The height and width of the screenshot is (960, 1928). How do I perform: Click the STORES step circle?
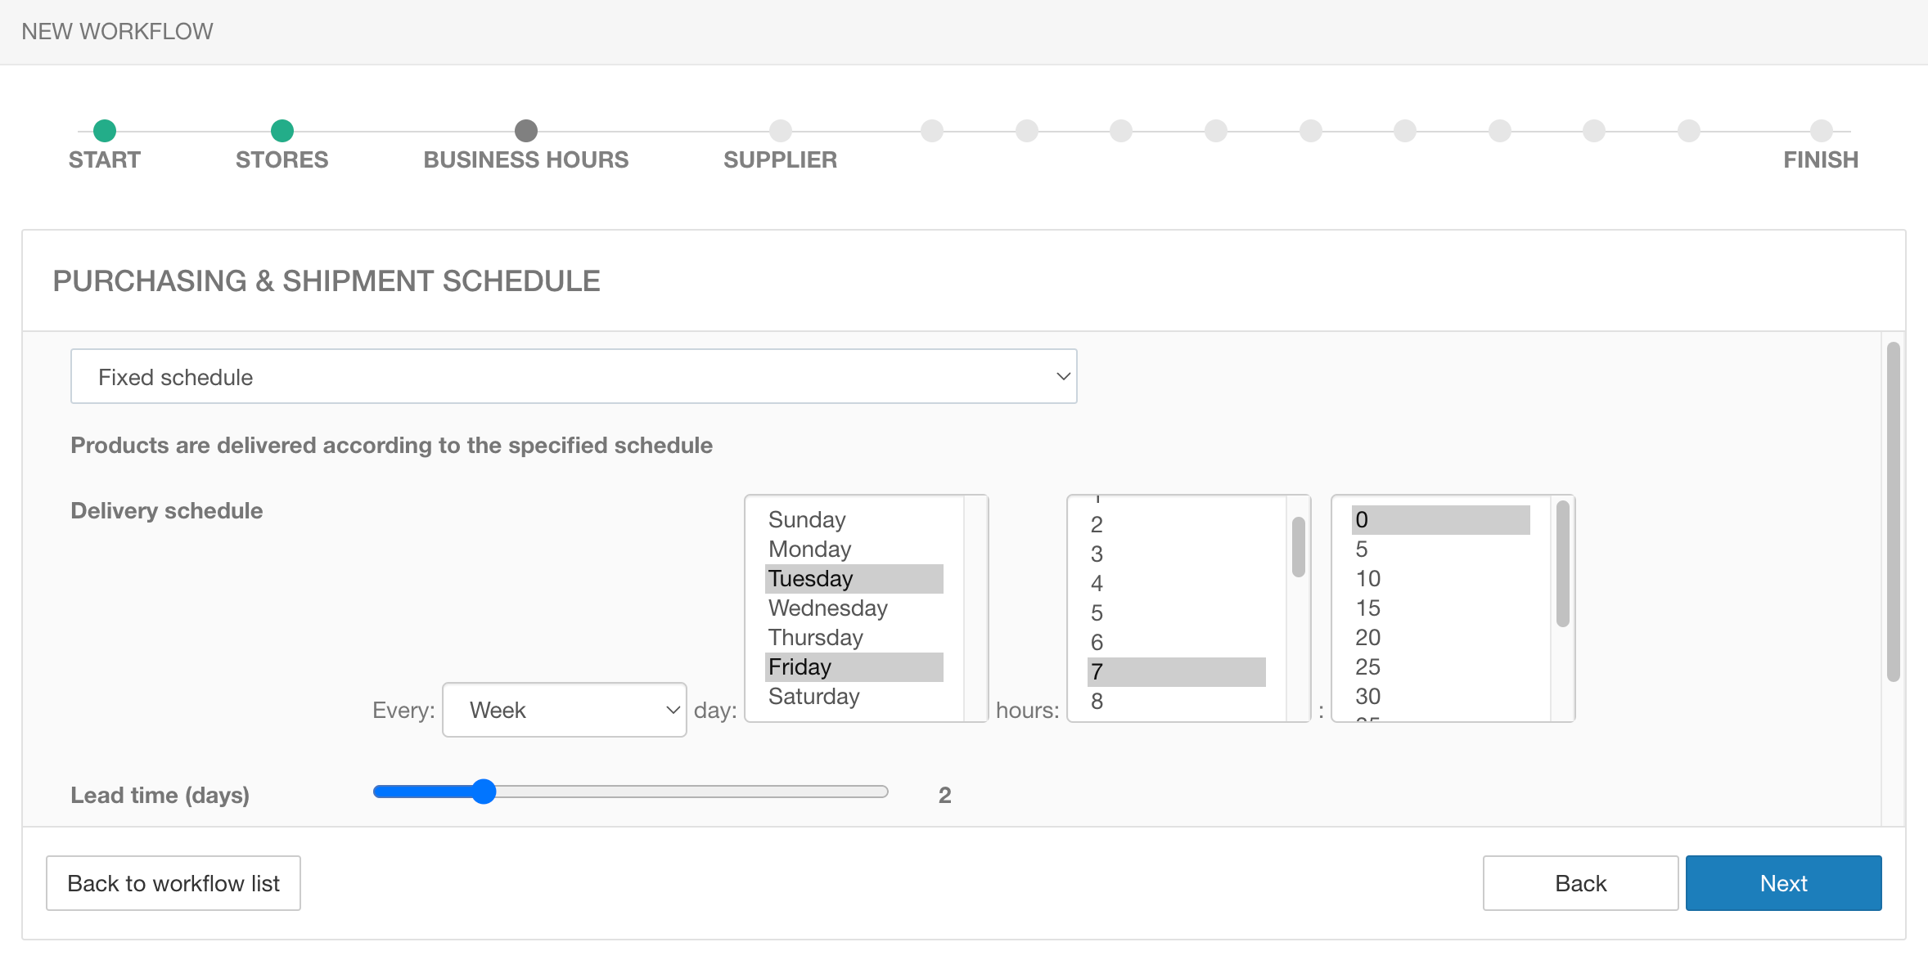click(282, 131)
